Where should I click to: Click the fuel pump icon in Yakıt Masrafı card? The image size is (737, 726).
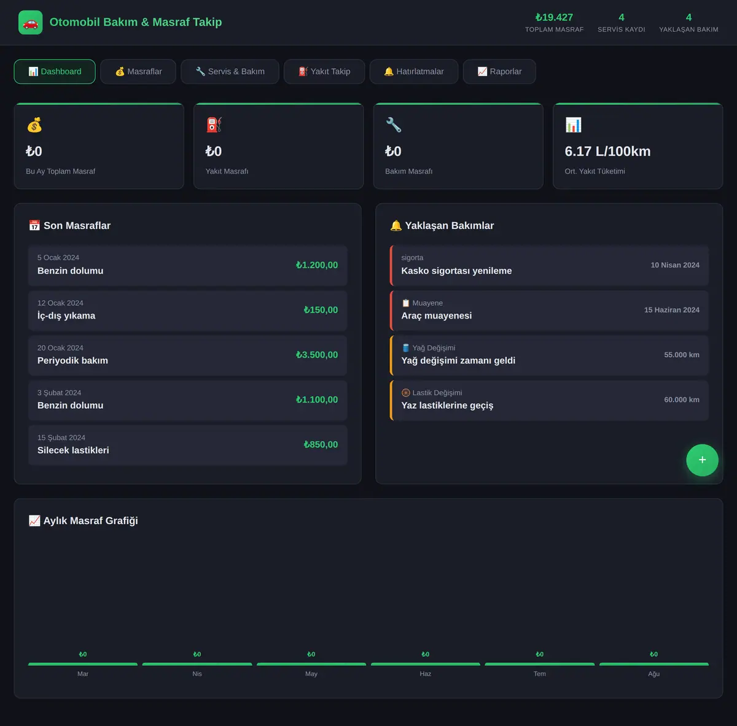coord(214,125)
